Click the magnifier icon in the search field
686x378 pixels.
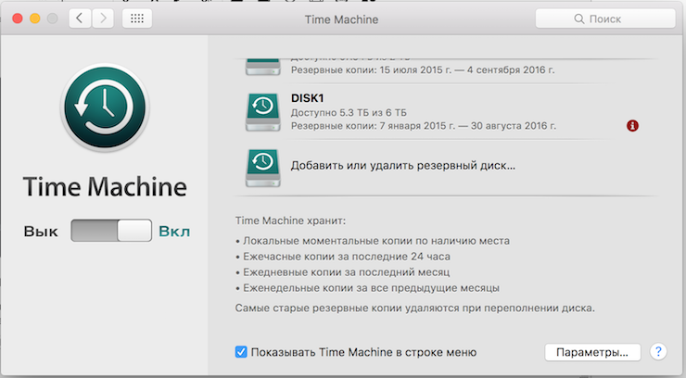click(578, 19)
